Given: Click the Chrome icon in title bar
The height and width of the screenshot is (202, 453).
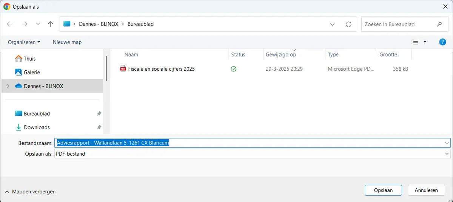Looking at the screenshot, I should [7, 7].
